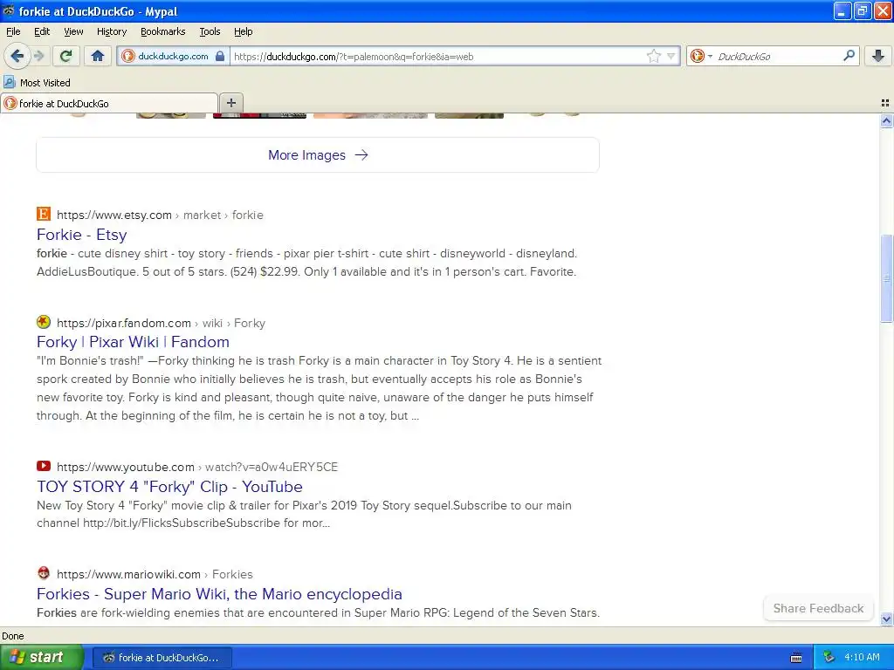Click the pixar.fandom.com result URL
The height and width of the screenshot is (670, 894).
pyautogui.click(x=161, y=323)
